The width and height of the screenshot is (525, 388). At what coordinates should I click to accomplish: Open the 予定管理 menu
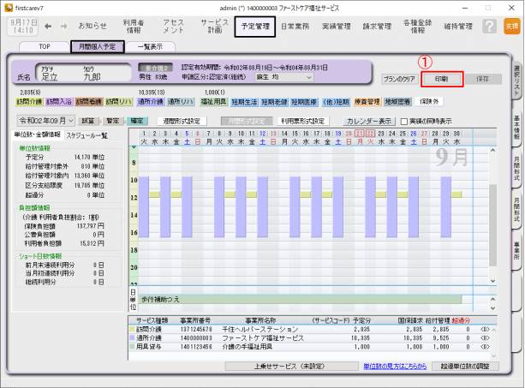[254, 27]
